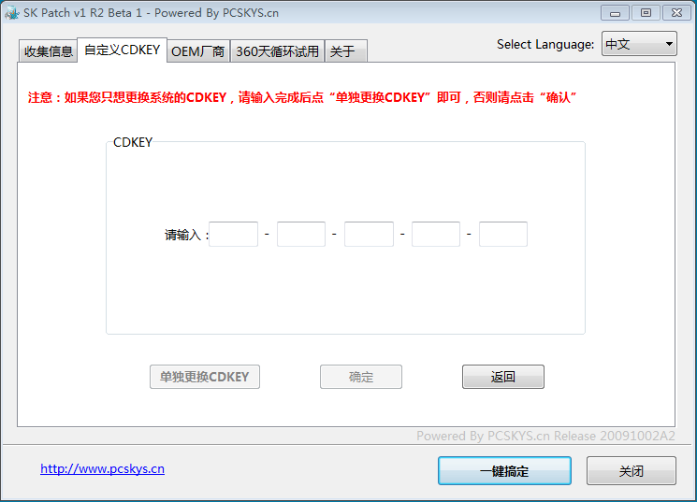Maximize the SK Patch window
Screen dimensions: 697x502
[x=645, y=12]
